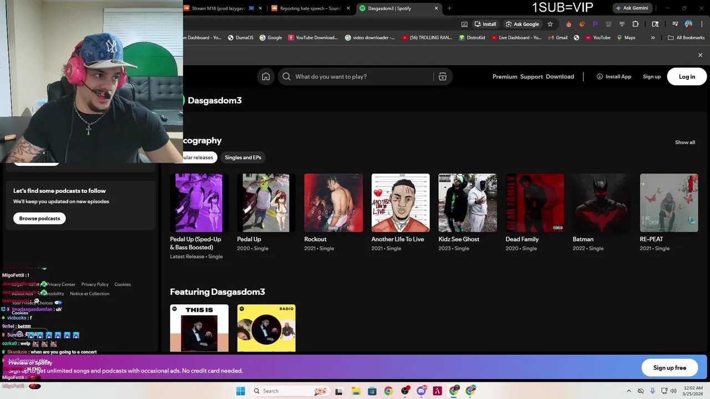Open volume control in system tray

pyautogui.click(x=673, y=391)
